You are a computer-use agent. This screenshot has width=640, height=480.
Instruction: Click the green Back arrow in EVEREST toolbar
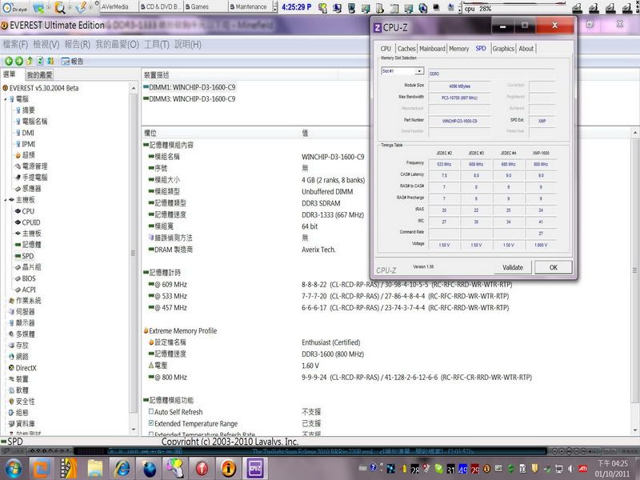(8, 62)
